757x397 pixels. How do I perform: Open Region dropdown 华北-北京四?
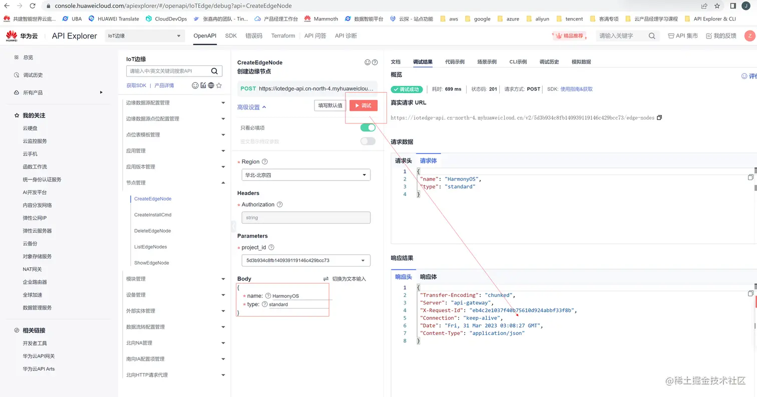tap(306, 175)
